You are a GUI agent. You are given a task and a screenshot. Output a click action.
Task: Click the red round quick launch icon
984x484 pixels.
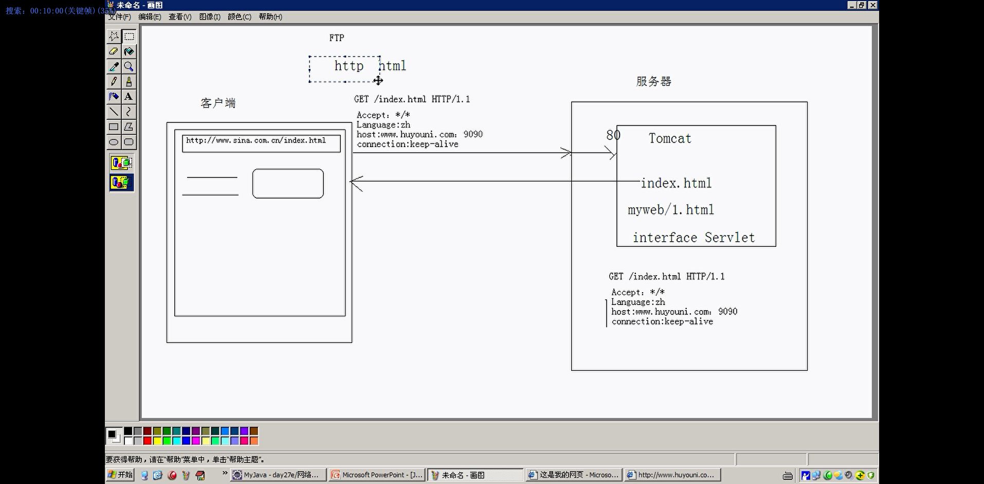172,475
